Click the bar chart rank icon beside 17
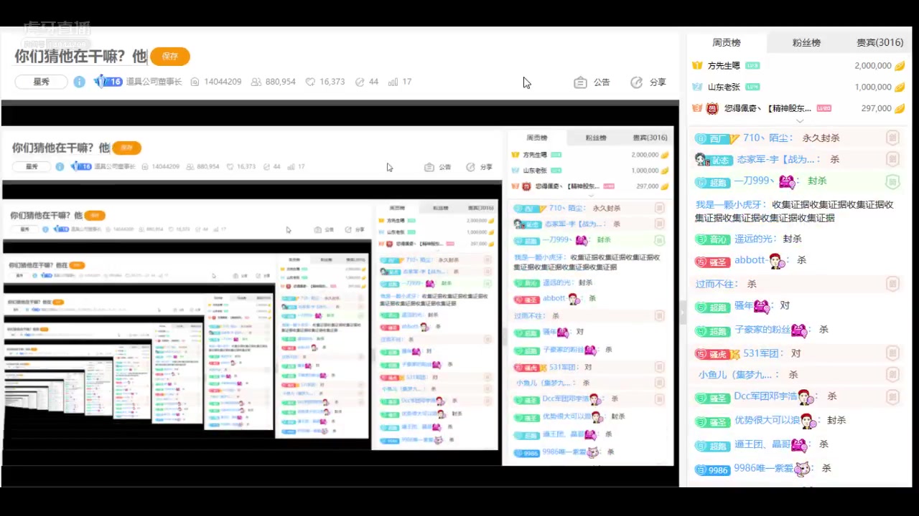 point(393,82)
